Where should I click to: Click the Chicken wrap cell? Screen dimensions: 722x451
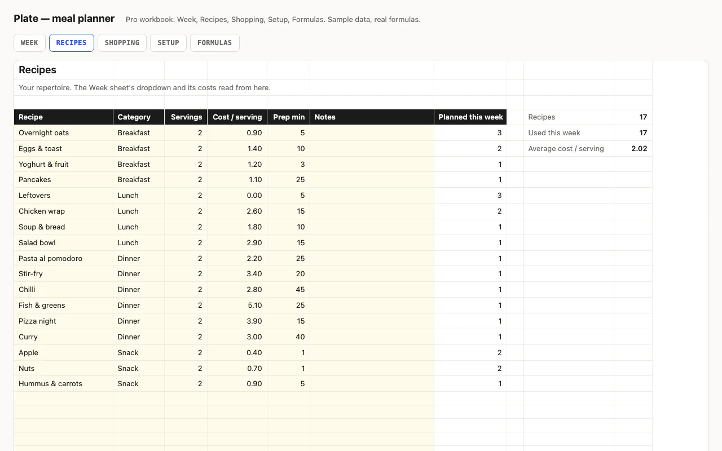(64, 211)
